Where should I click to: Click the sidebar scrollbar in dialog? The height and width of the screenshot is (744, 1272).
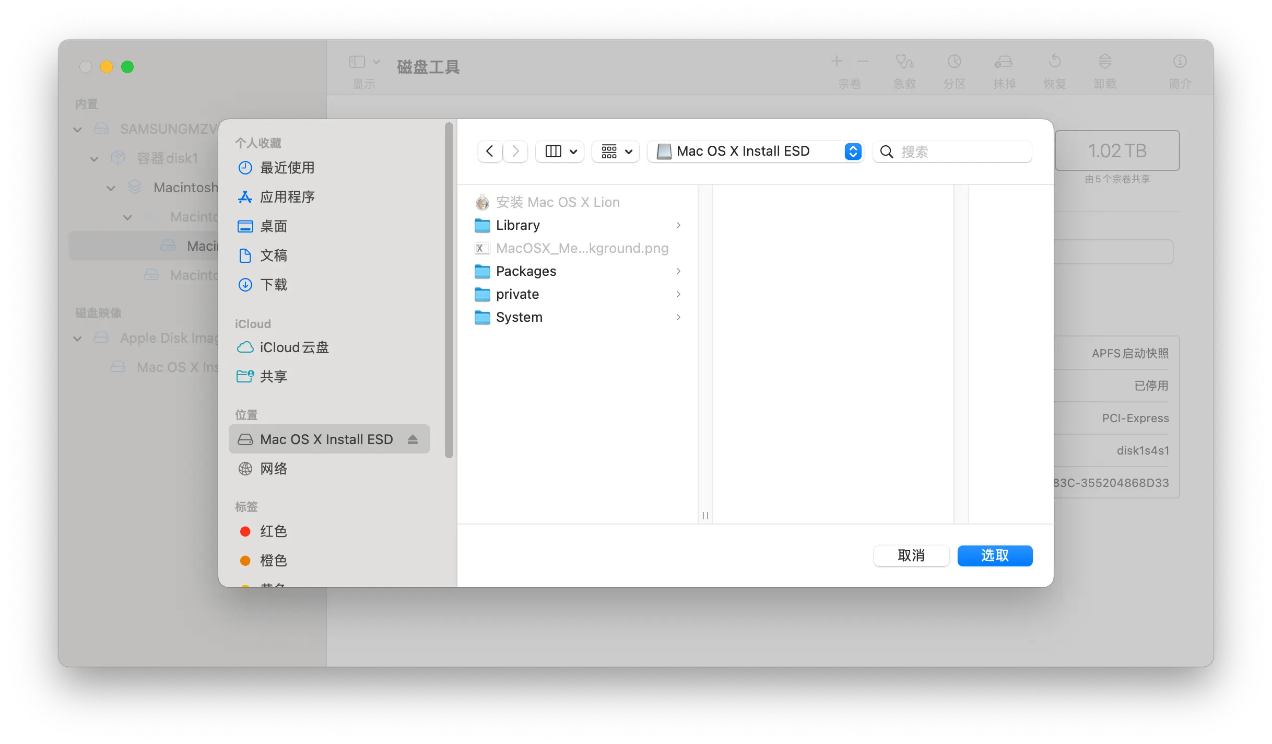(449, 290)
